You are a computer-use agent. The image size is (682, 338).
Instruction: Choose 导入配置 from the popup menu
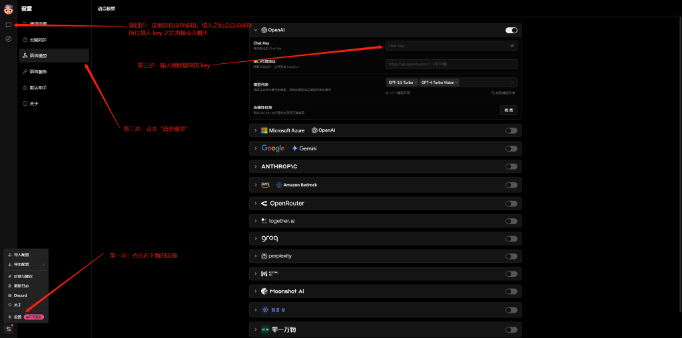pos(21,255)
